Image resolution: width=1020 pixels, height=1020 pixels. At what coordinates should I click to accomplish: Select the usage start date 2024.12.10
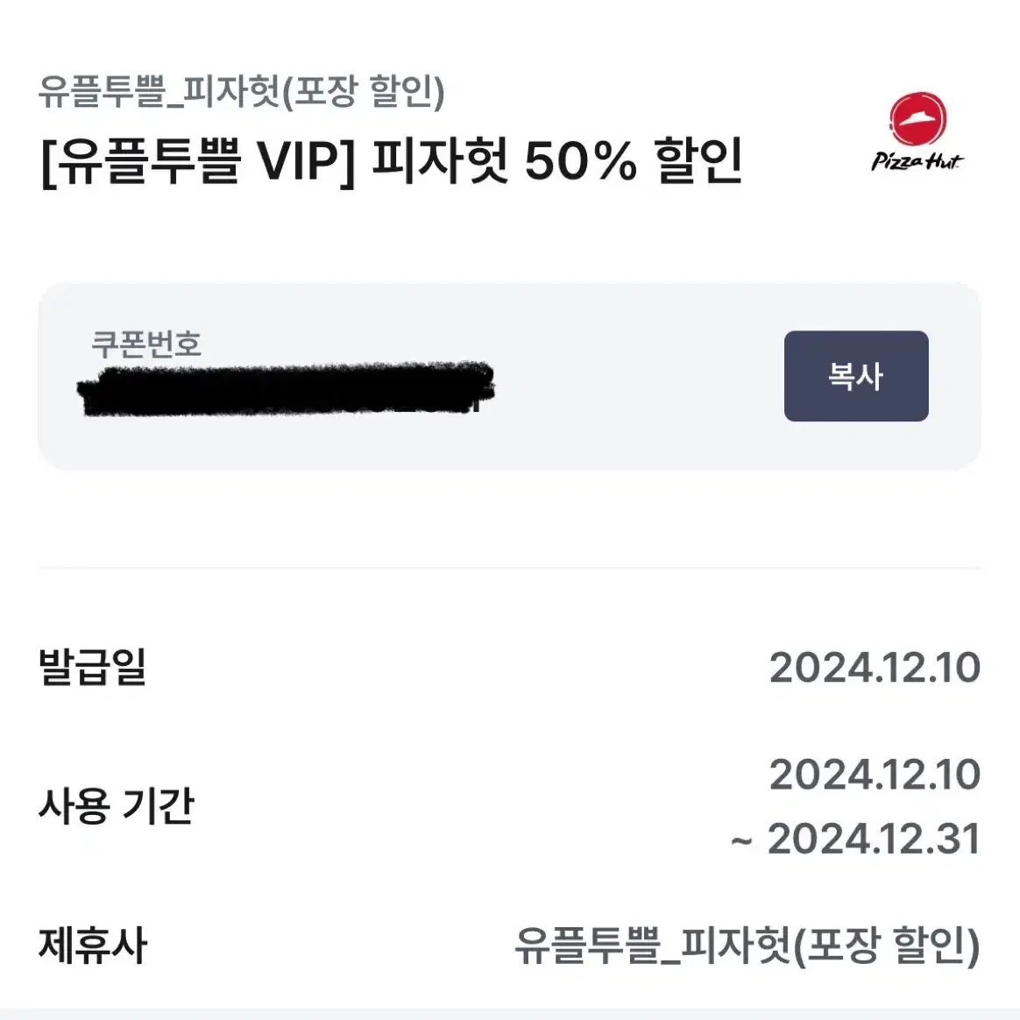point(875,774)
